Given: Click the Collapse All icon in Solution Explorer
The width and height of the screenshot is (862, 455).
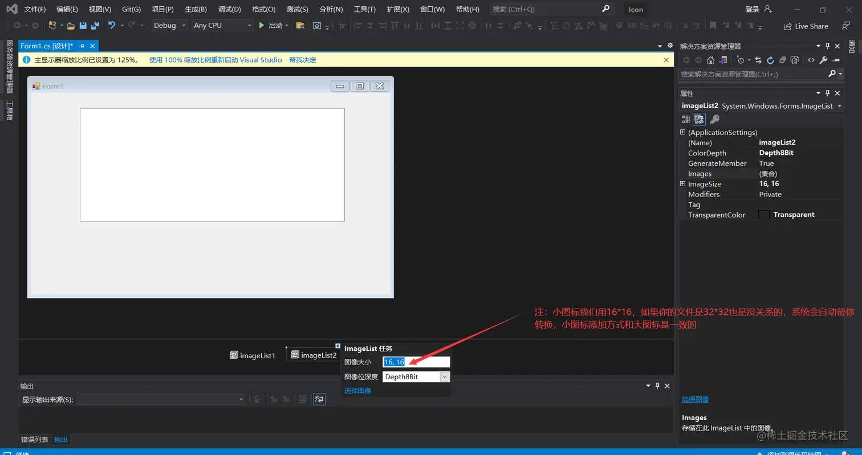Looking at the screenshot, I should tap(783, 60).
